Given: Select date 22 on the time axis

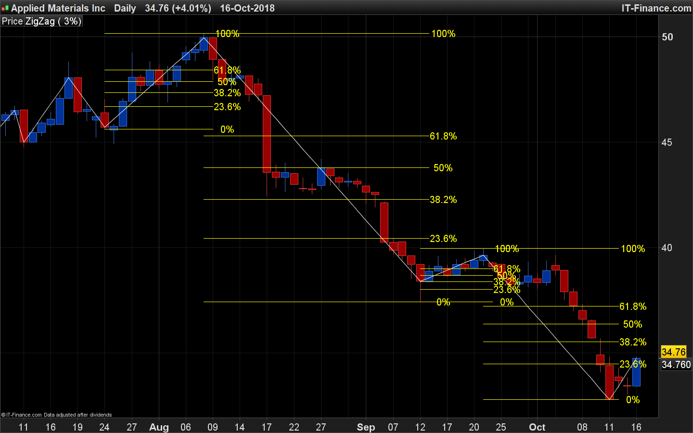Looking at the screenshot, I should tap(294, 427).
